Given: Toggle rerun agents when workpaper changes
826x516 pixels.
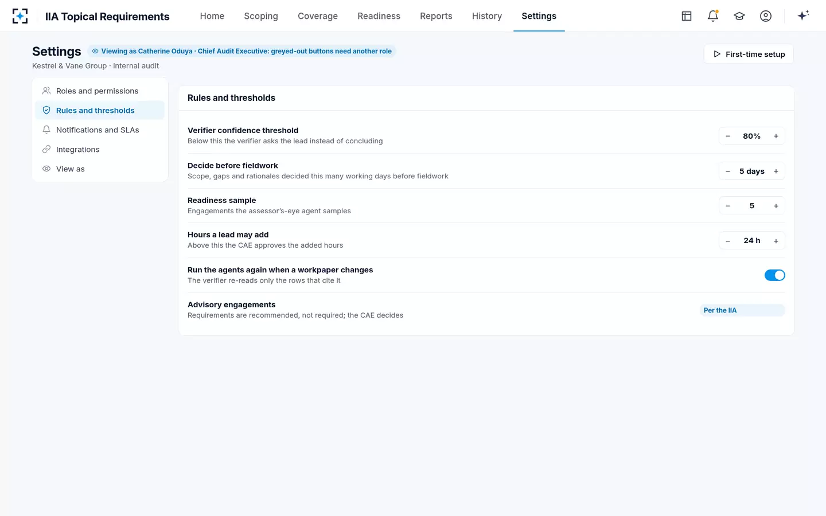Looking at the screenshot, I should [774, 275].
